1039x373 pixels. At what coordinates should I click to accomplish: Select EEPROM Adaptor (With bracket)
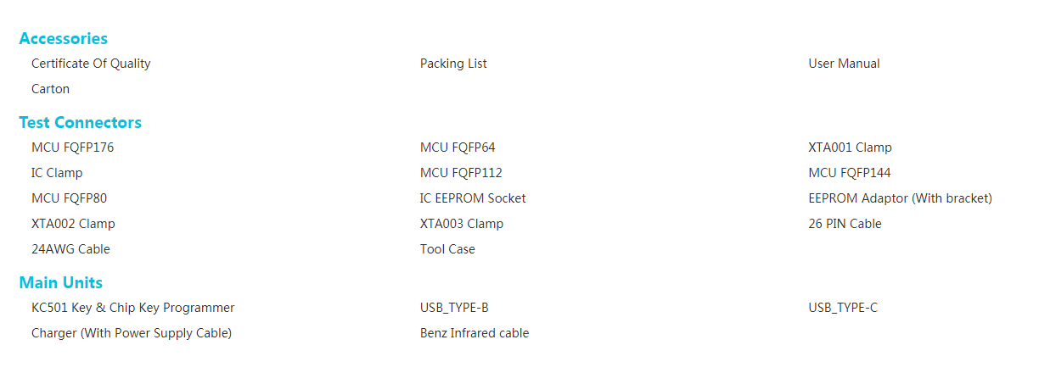coord(900,198)
